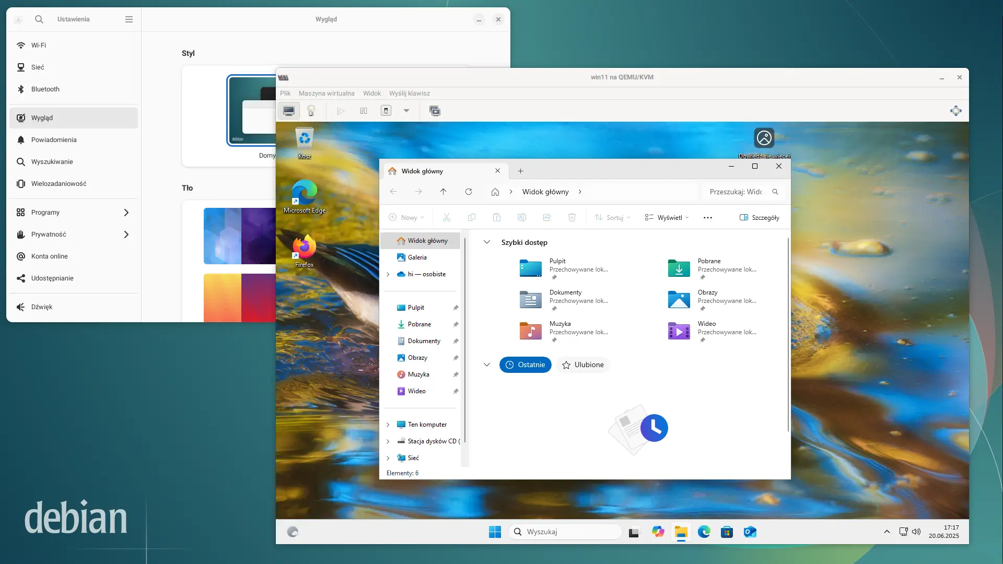Open Widok menu in virt-manager
Viewport: 1003px width, 564px height.
[372, 93]
